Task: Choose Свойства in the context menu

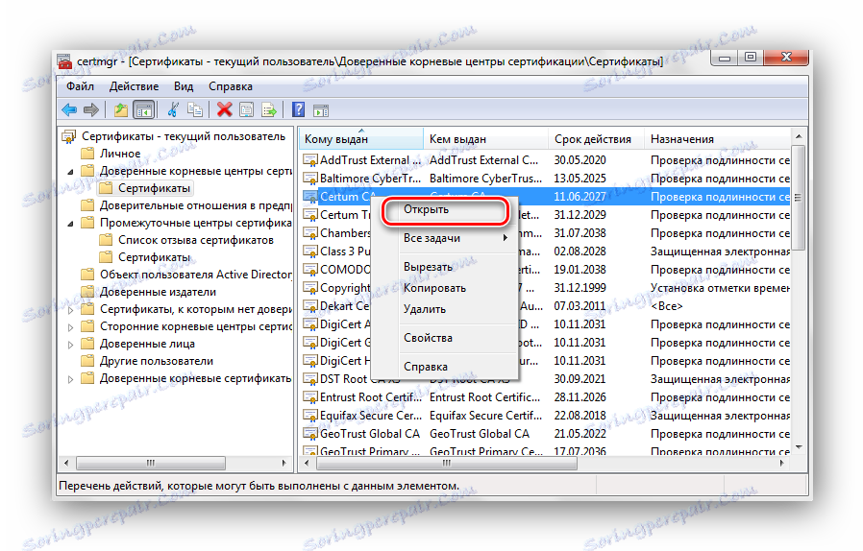Action: click(x=445, y=338)
